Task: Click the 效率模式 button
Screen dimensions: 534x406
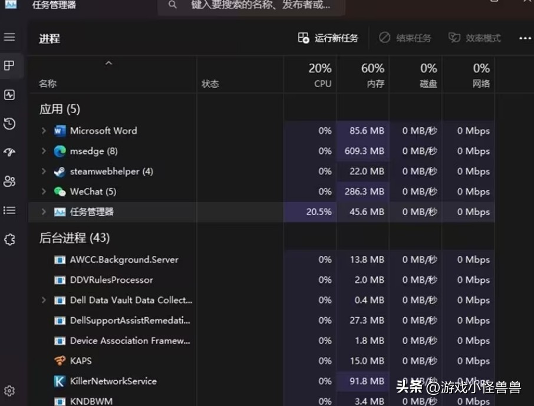Action: (x=474, y=38)
